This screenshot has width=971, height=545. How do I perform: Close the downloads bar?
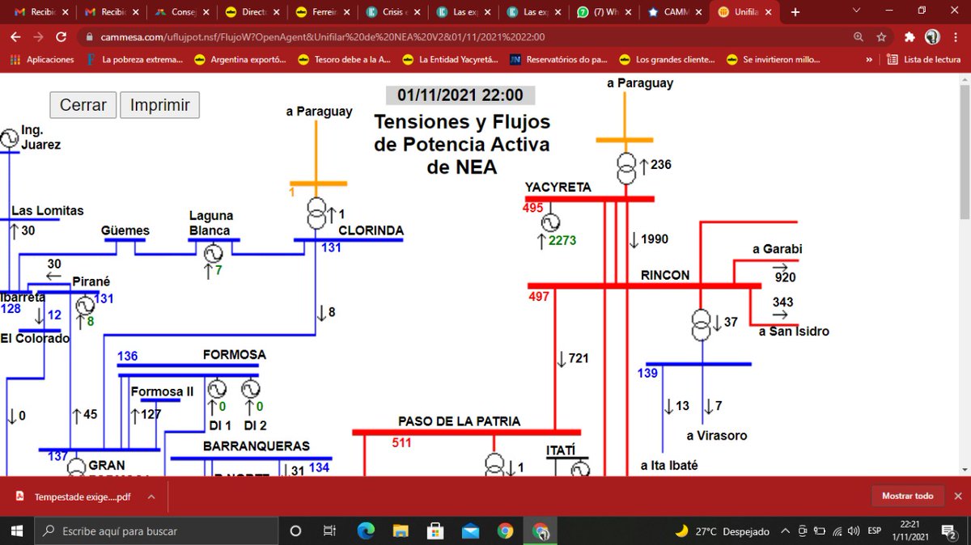tap(958, 496)
